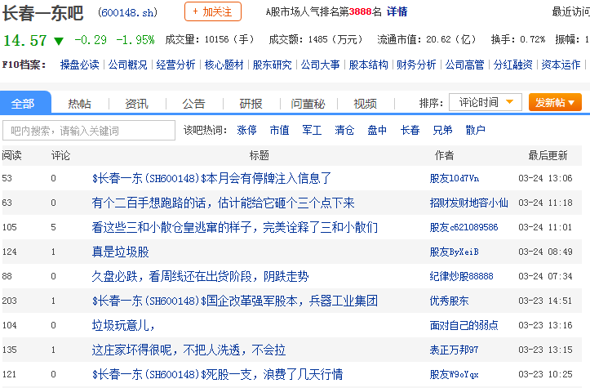Open post 本月会有停牌注入信息了

click(x=211, y=178)
